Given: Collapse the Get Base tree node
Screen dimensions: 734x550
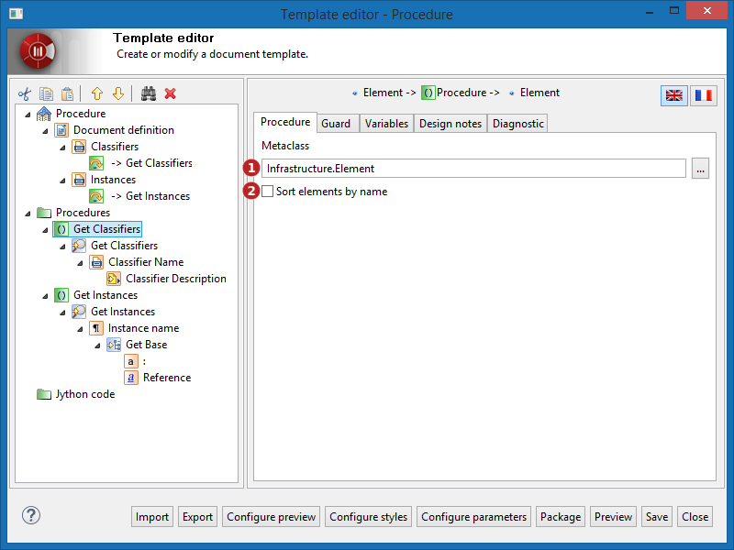Looking at the screenshot, I should (97, 345).
